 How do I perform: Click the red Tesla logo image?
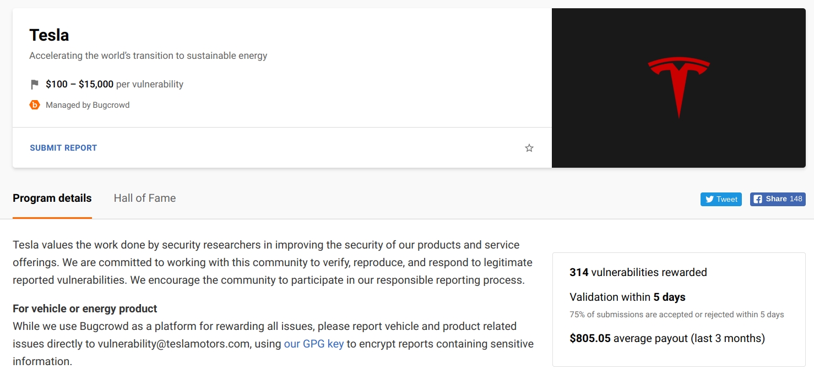(679, 88)
